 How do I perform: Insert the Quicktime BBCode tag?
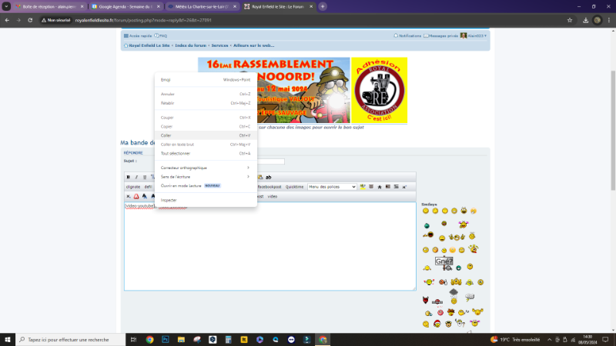click(x=295, y=187)
